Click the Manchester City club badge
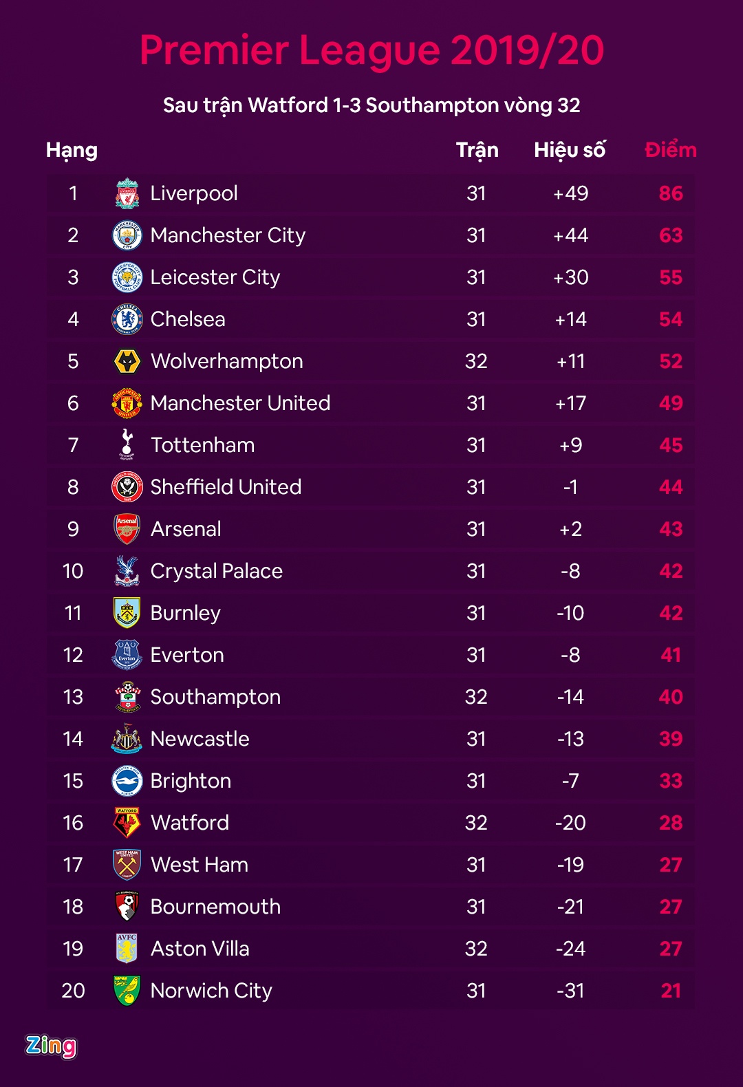The image size is (743, 1087). [x=127, y=235]
